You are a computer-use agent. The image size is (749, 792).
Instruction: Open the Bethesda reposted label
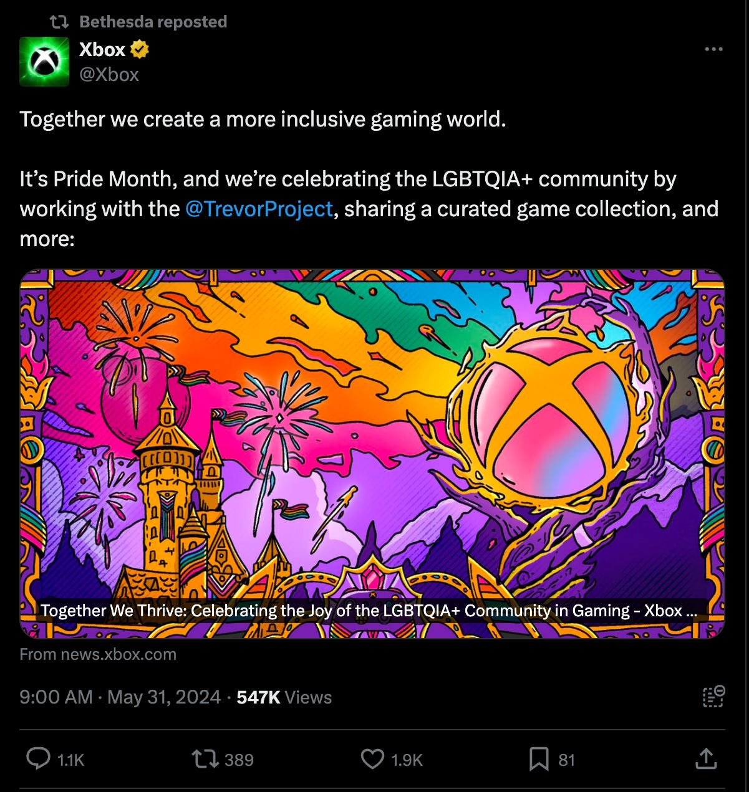pos(153,22)
